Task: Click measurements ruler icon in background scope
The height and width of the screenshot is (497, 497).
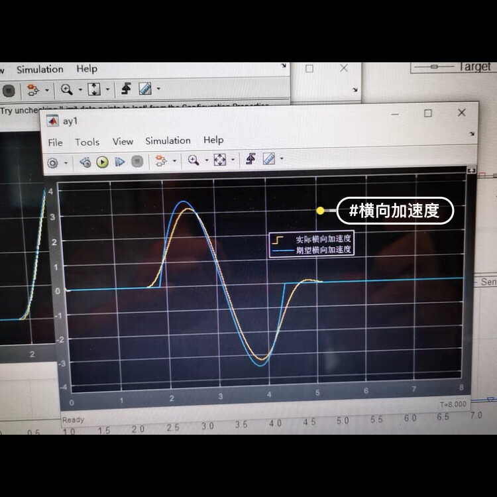Action: [x=145, y=88]
